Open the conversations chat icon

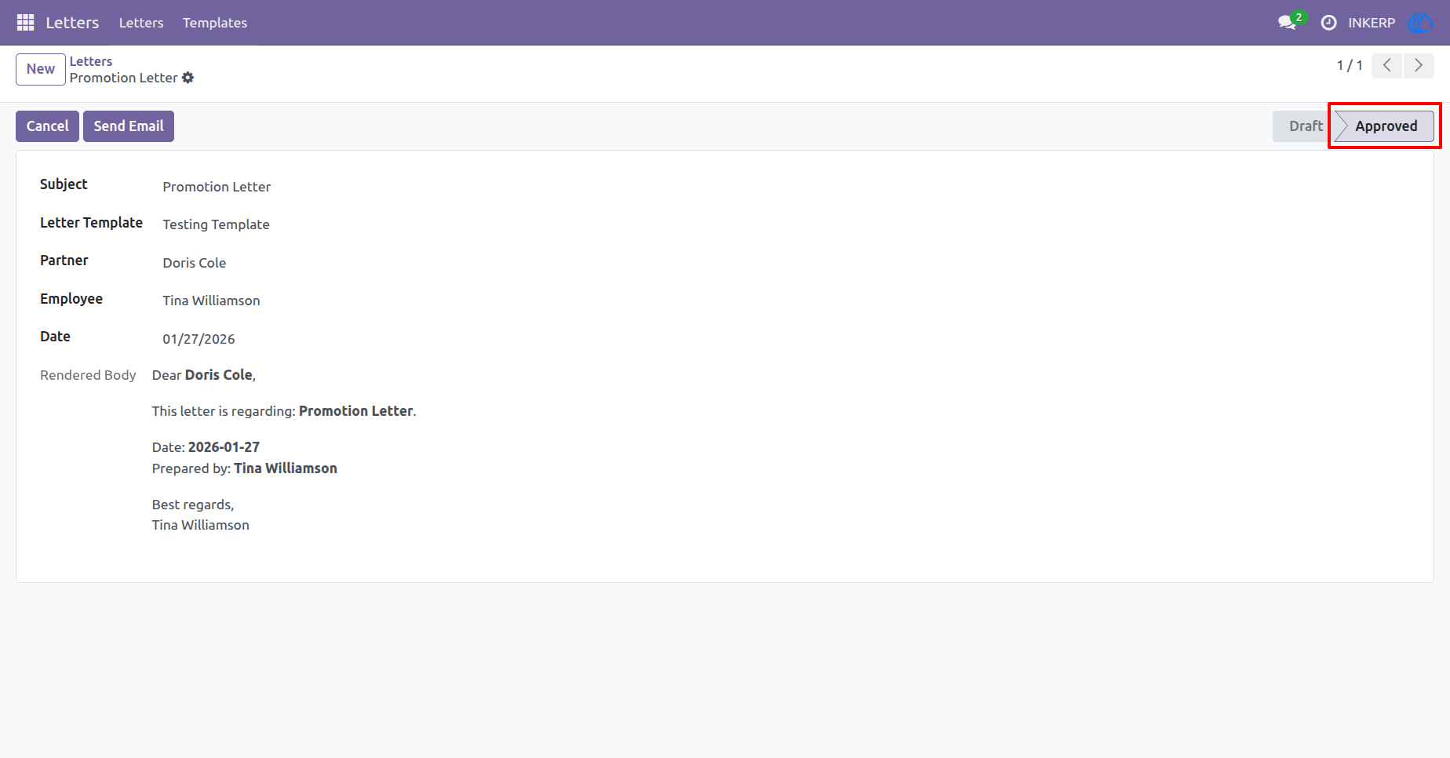(1287, 23)
